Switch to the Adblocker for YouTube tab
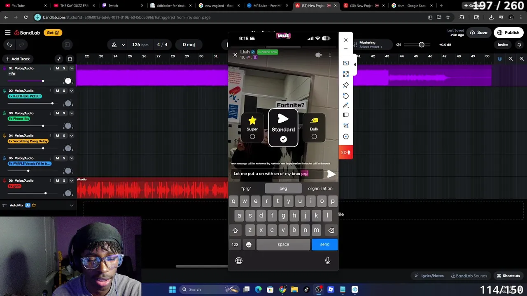527x296 pixels. click(x=170, y=6)
